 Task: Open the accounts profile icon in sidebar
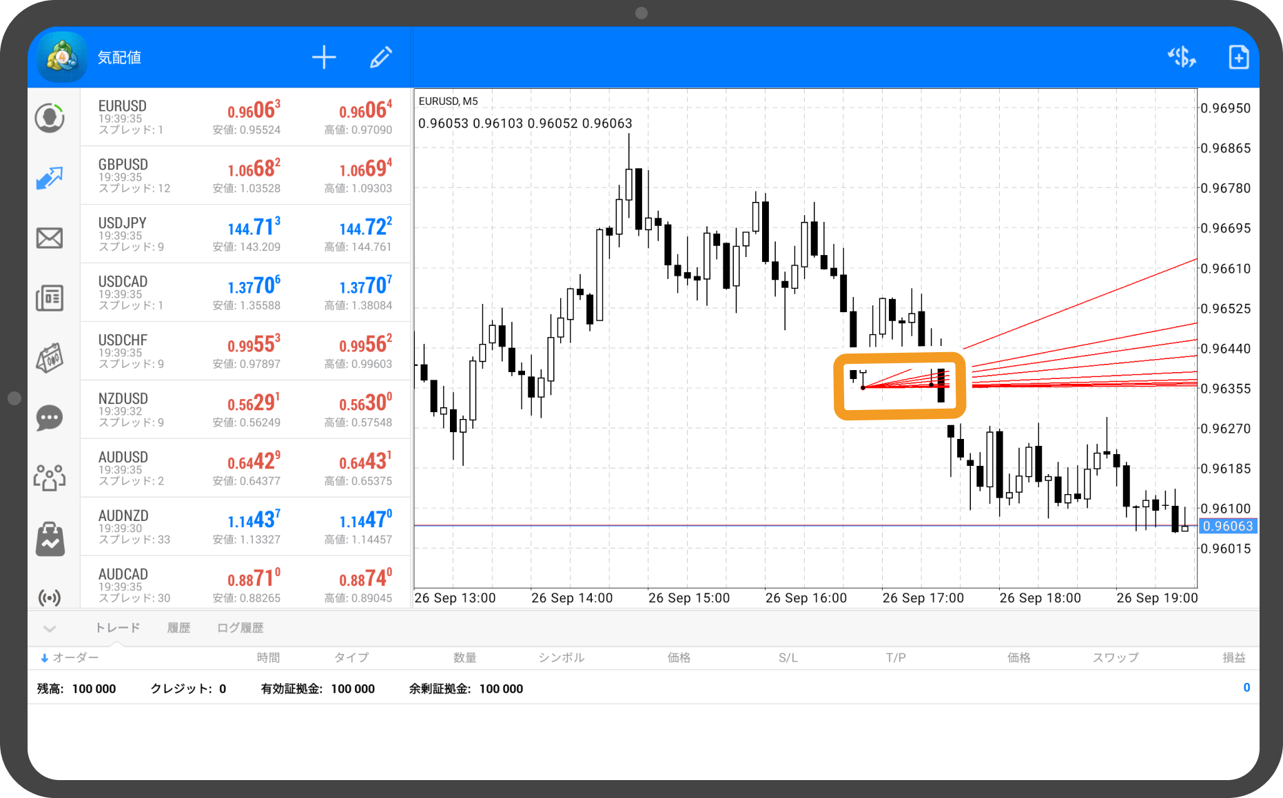[x=50, y=118]
